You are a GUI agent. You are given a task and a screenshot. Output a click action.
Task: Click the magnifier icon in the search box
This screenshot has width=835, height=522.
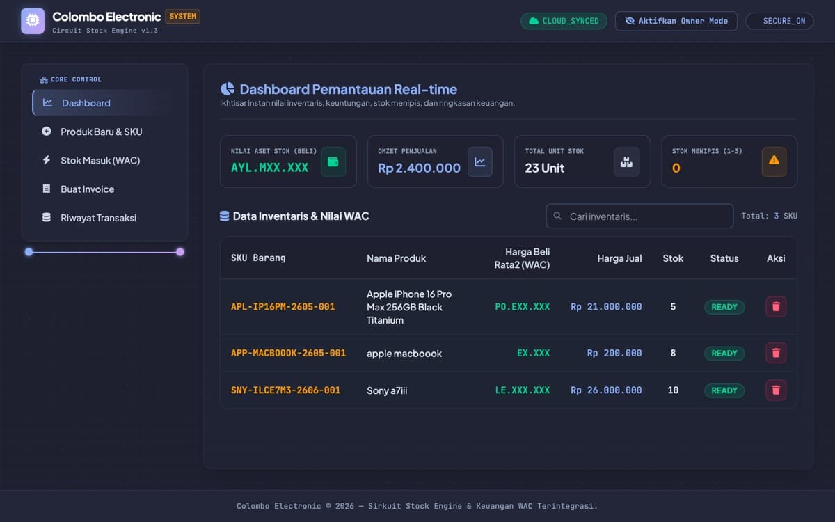tap(557, 216)
